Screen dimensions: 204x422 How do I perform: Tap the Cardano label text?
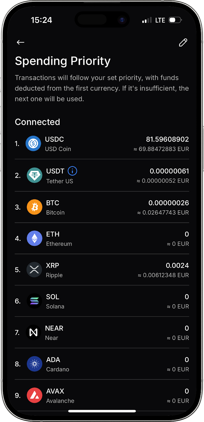pos(58,369)
